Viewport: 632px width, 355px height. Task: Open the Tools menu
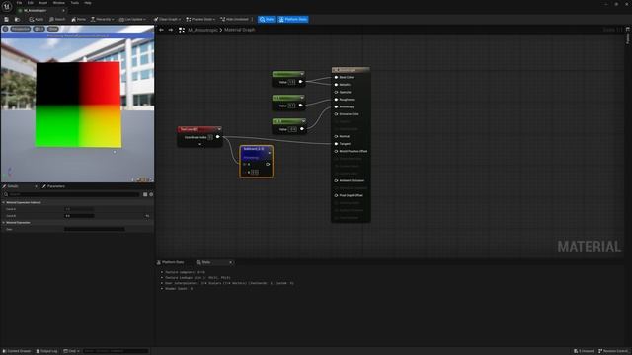point(75,3)
